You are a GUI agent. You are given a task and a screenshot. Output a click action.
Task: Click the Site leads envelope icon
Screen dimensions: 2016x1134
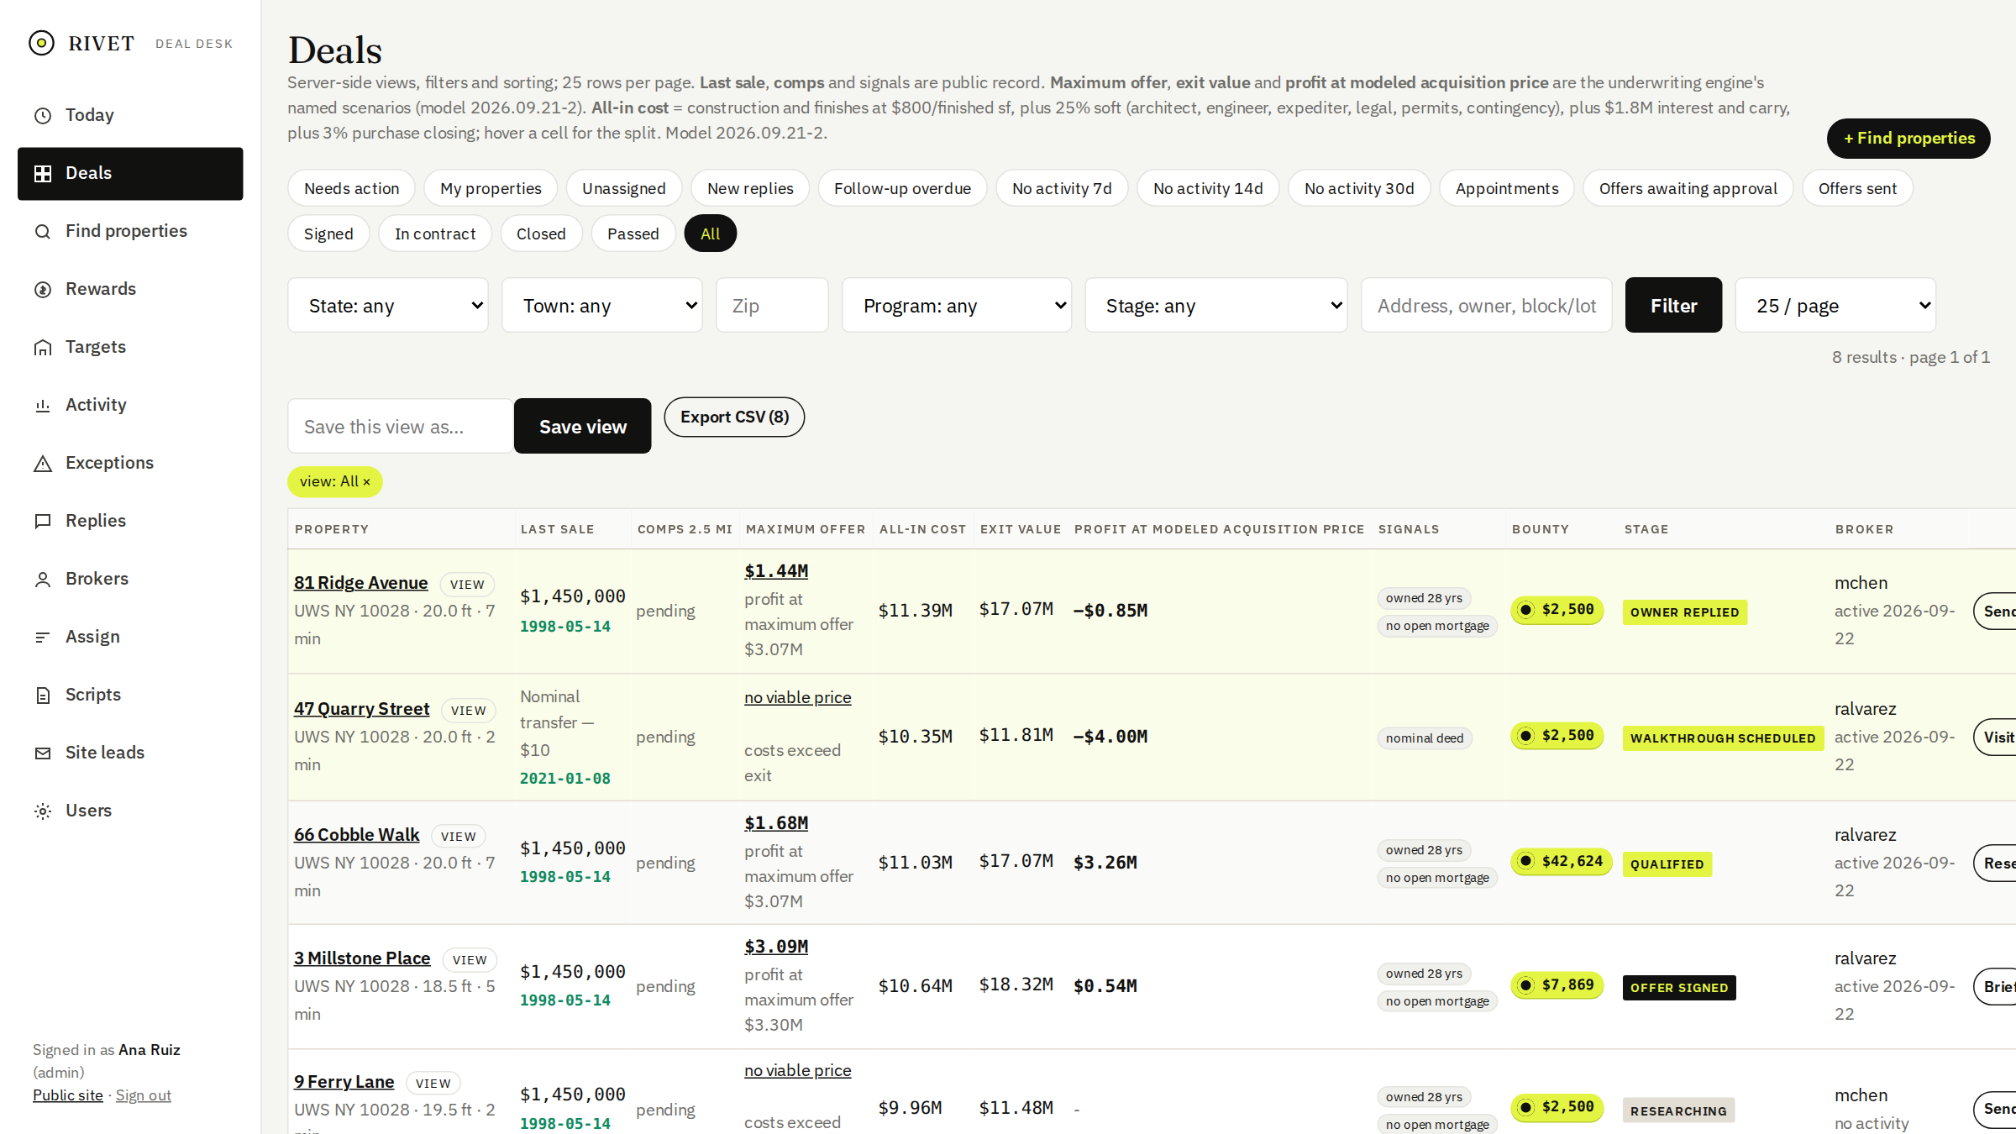tap(43, 753)
